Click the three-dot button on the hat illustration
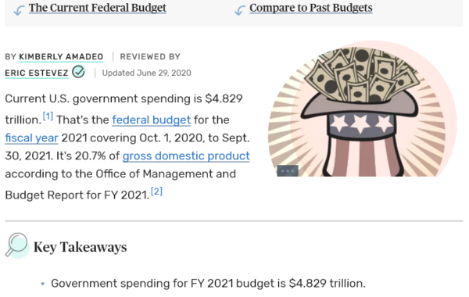The width and height of the screenshot is (469, 297). [x=288, y=171]
